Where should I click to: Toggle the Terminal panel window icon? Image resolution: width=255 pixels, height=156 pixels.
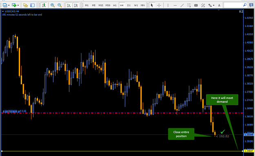click(x=32, y=5)
